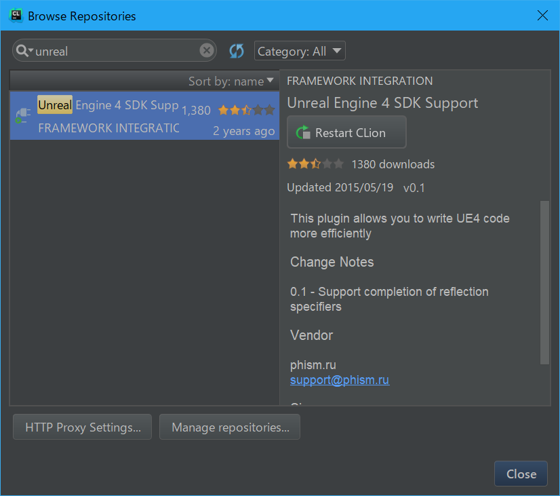Click the 'Vendor' heading
The height and width of the screenshot is (496, 560).
(311, 335)
